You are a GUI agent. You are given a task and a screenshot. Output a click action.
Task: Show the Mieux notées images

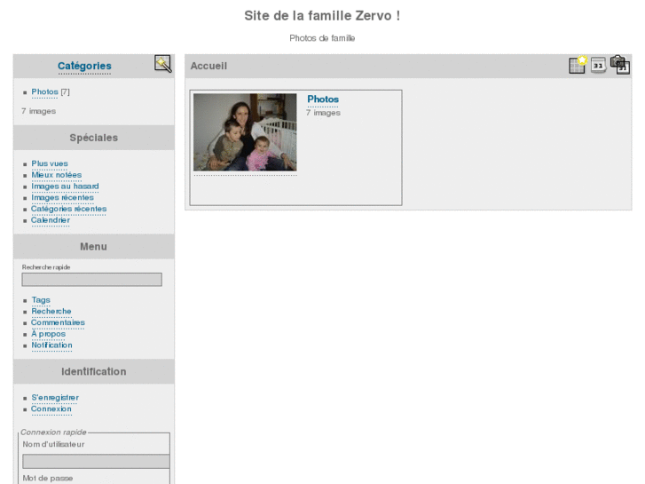click(x=57, y=175)
